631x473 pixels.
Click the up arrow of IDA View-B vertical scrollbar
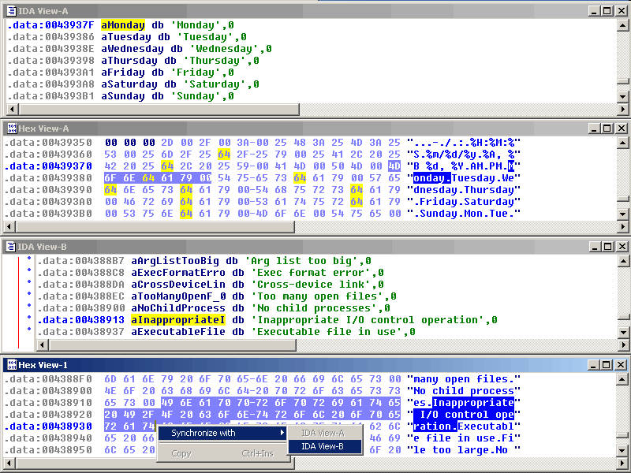pyautogui.click(x=622, y=262)
